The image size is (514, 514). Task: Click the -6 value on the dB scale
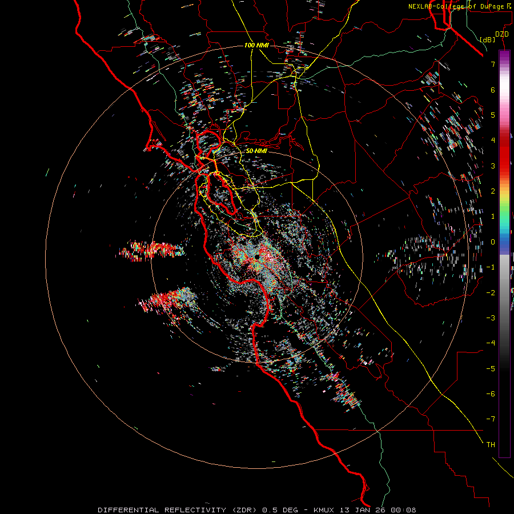pyautogui.click(x=491, y=393)
